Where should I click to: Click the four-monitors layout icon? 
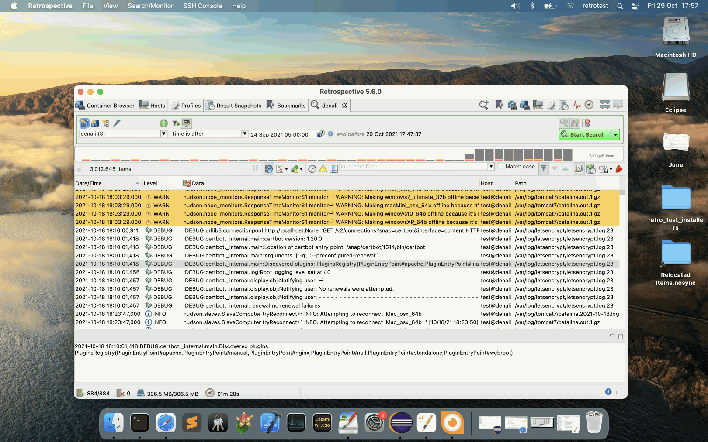605,105
